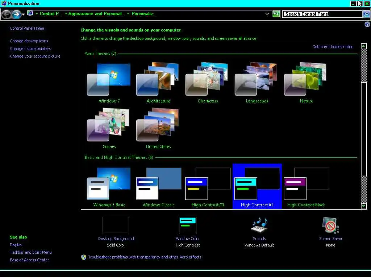This screenshot has width=371, height=278.
Task: Click the search magnifier icon
Action: tap(366, 14)
